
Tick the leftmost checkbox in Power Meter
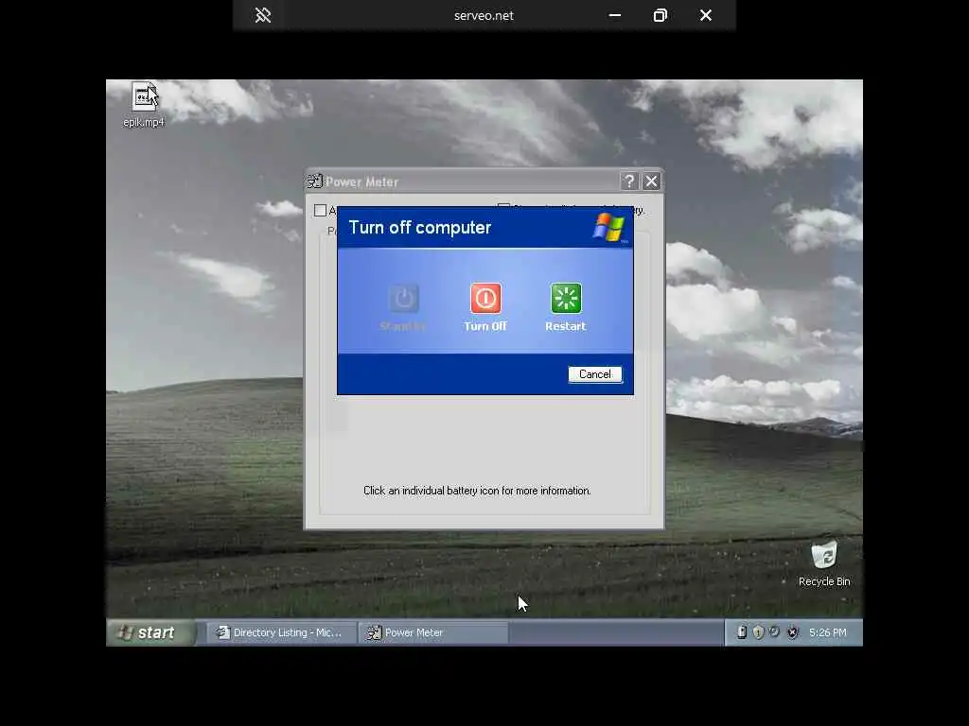(x=320, y=211)
